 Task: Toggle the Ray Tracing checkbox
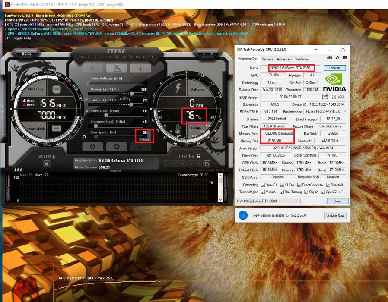(x=282, y=192)
